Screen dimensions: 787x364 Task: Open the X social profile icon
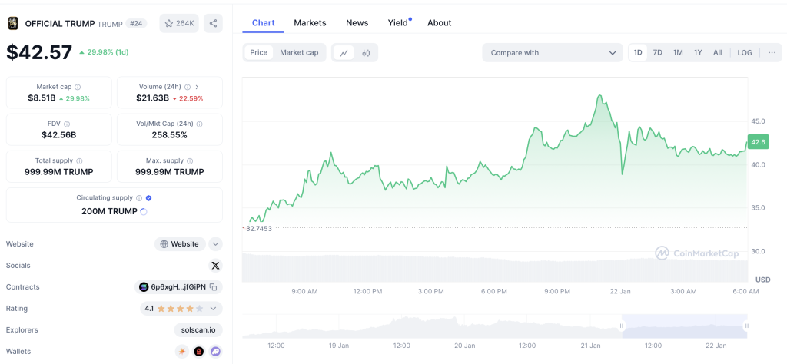(x=215, y=266)
